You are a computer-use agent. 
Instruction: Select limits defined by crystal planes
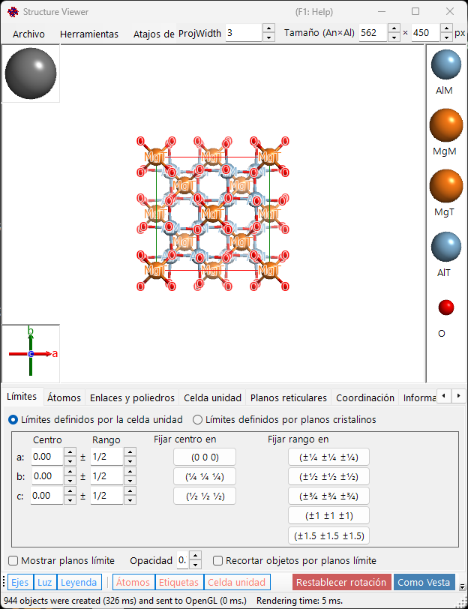tap(285, 419)
